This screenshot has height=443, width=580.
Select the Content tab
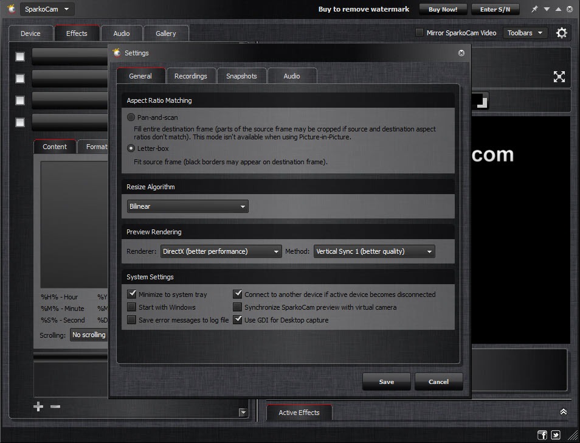click(x=54, y=147)
